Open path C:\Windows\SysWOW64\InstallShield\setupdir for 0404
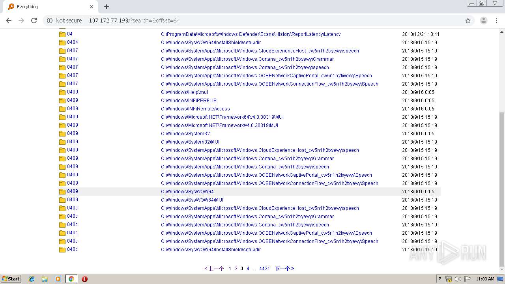Image resolution: width=505 pixels, height=284 pixels. click(211, 43)
